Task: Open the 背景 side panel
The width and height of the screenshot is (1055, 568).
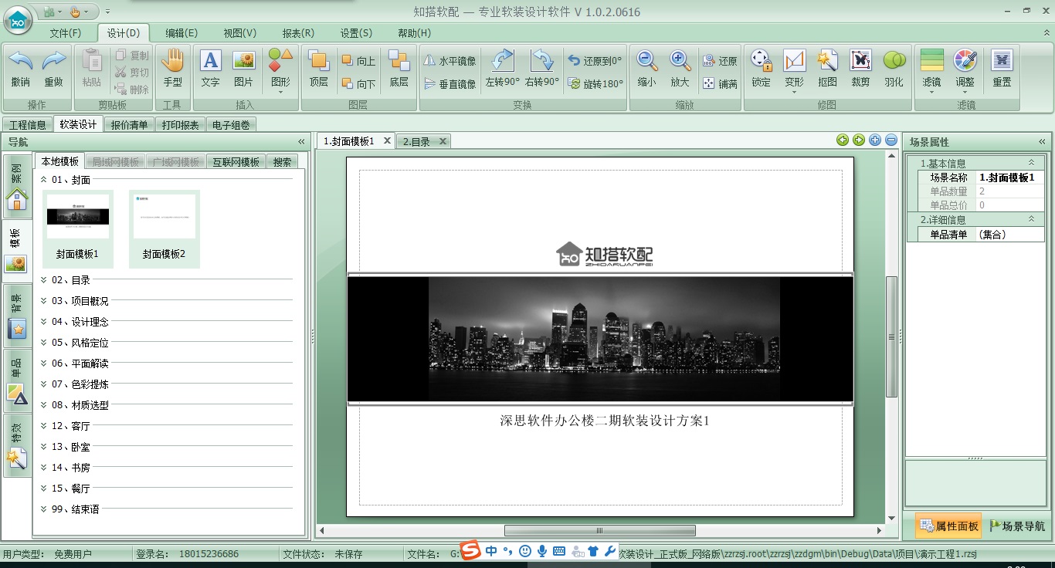Action: (x=17, y=316)
